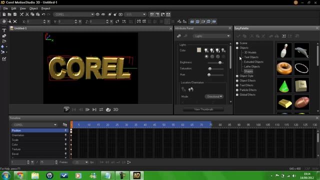The width and height of the screenshot is (320, 180).
Task: Click the Save disk icon
Action: click(15, 14)
